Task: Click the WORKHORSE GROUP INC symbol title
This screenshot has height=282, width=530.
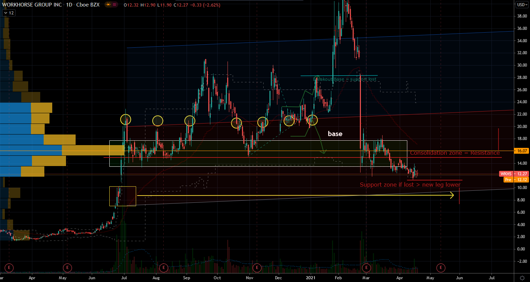Action: 32,5
